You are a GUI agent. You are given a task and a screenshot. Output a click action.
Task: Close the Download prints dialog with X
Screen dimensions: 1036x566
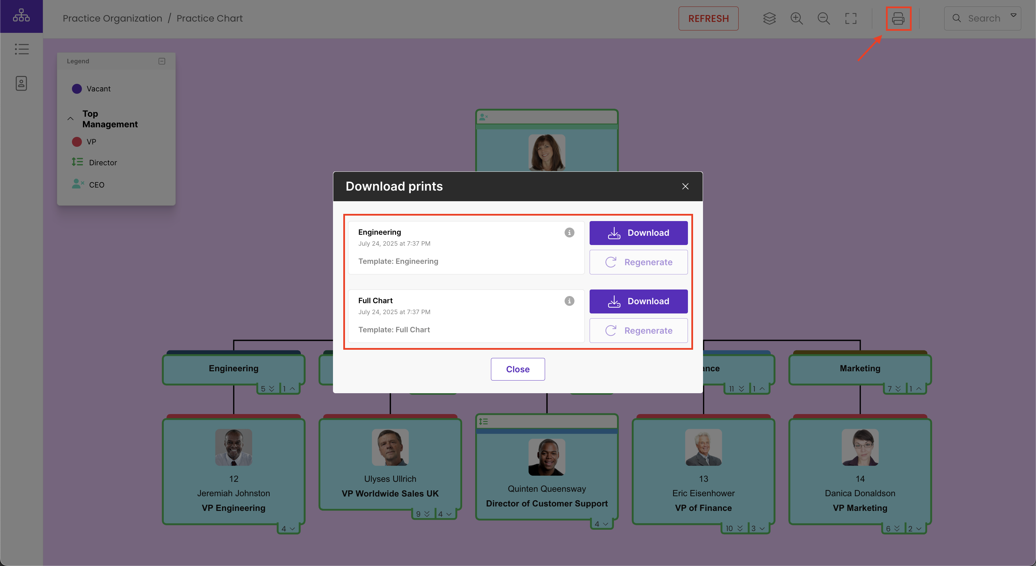point(685,186)
